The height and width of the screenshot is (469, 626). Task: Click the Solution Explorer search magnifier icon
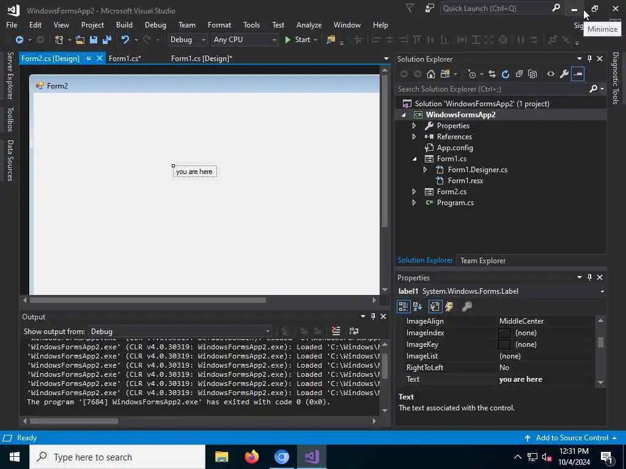click(x=593, y=89)
